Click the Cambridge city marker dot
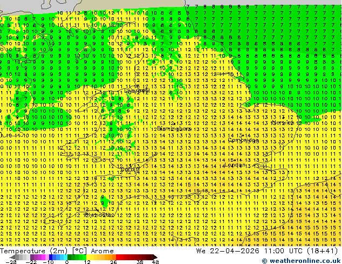 pos(243,135)
